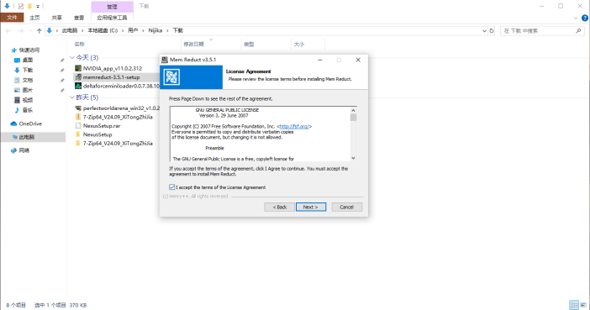The image size is (590, 310).
Task: Select NVIDIA_app_v11.0.2.312 file icon
Action: tap(78, 68)
